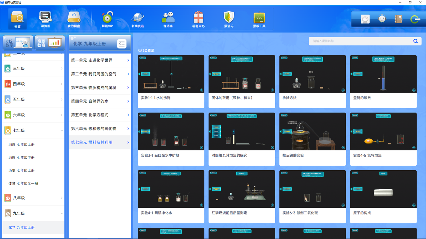The image size is (426, 239).
Task: Select the K12教学 tab
Action: point(18,42)
